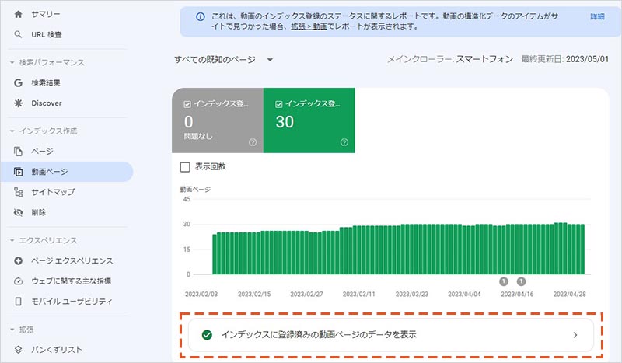Click the URL 検査 magnifier icon

[x=19, y=35]
